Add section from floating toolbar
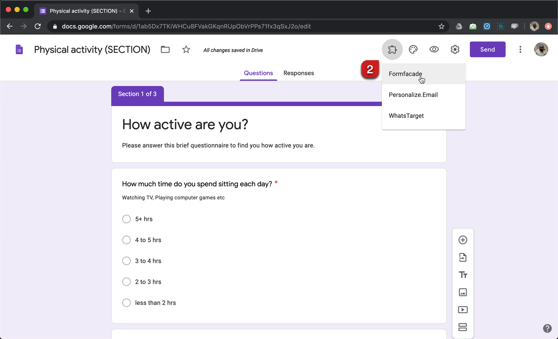558x339 pixels. pyautogui.click(x=463, y=327)
